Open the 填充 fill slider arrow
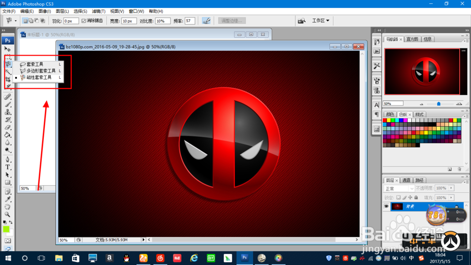 (x=451, y=198)
